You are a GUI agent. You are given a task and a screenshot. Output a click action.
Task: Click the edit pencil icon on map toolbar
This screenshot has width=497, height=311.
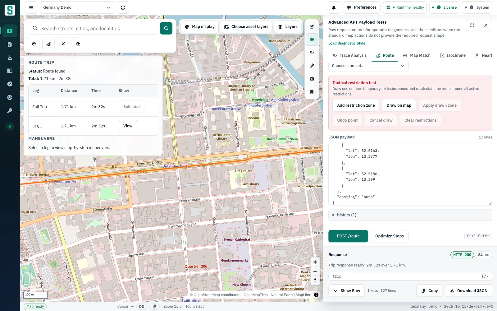pos(312,27)
